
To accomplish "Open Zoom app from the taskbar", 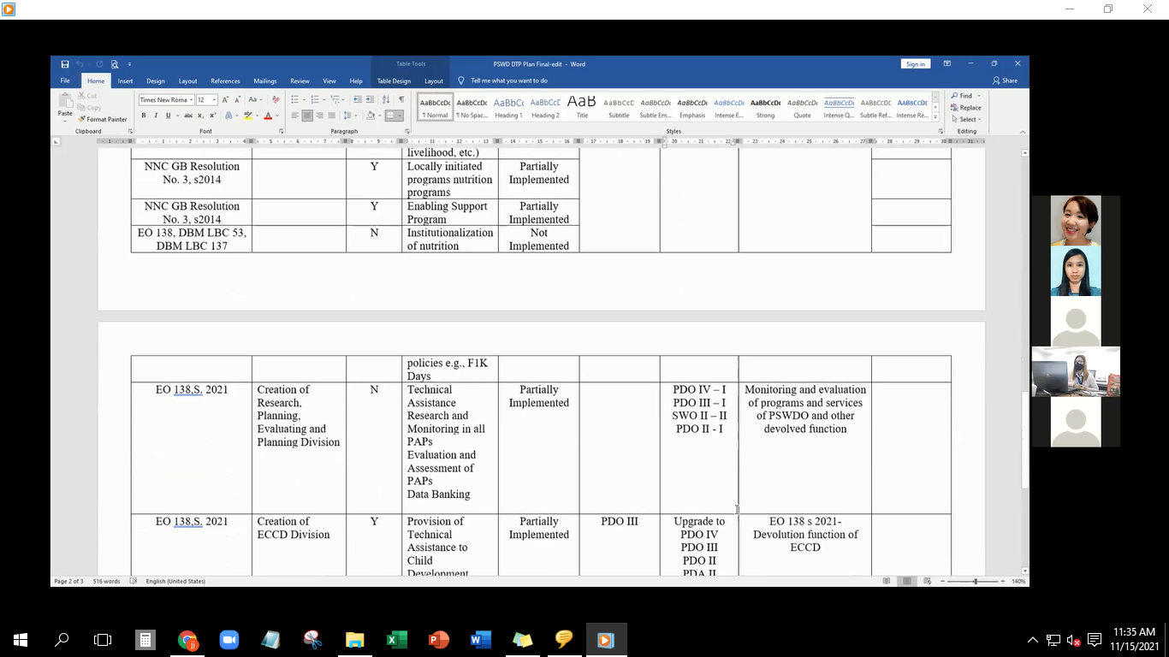I will pos(228,640).
